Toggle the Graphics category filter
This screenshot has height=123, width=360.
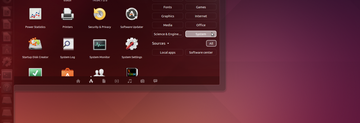(168, 16)
